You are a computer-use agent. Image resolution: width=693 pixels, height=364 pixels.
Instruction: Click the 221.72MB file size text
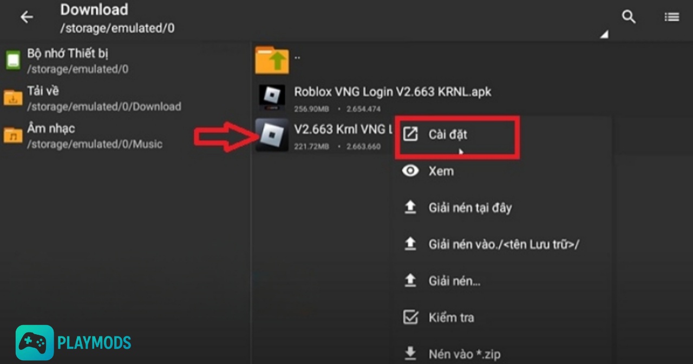(x=312, y=146)
